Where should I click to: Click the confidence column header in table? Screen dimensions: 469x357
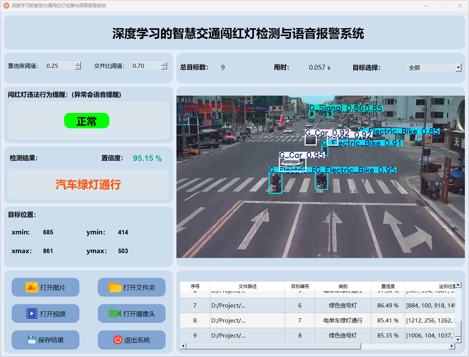[x=388, y=286]
